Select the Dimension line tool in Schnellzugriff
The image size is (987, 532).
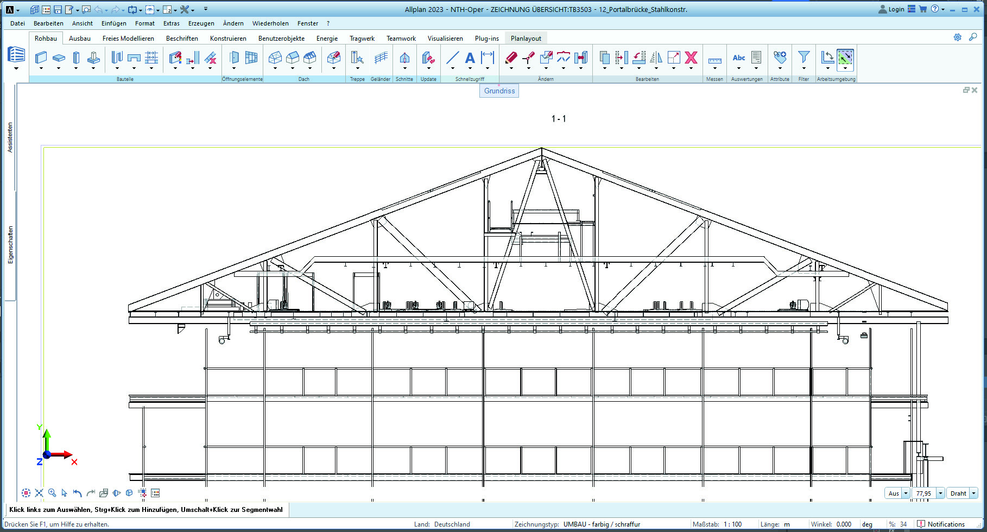tap(488, 58)
